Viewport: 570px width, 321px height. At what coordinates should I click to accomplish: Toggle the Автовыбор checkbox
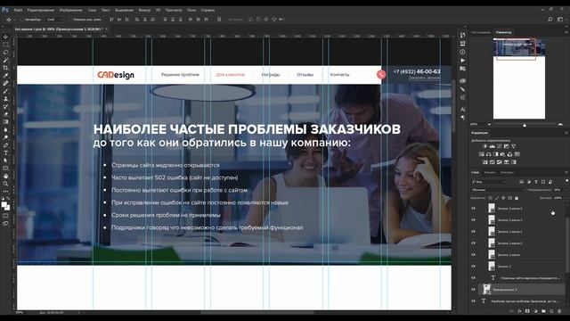click(22, 20)
